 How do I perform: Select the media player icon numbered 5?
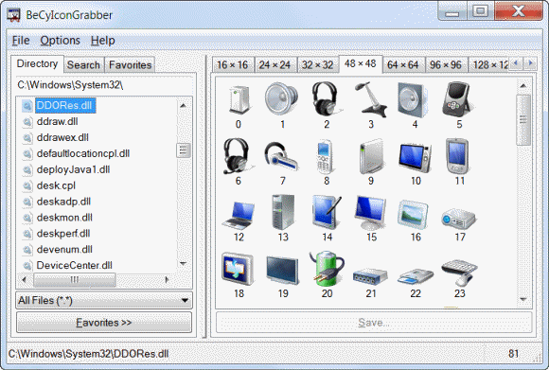click(457, 99)
